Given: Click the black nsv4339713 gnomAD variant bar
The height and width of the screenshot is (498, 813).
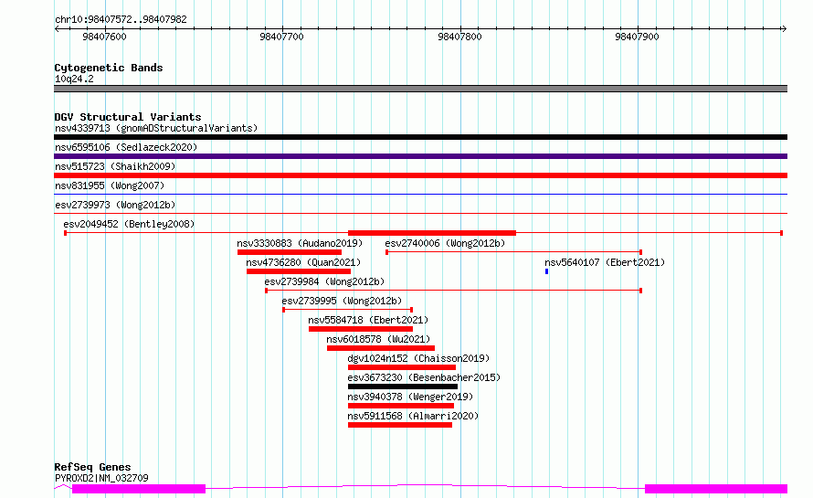Looking at the screenshot, I should tap(420, 137).
